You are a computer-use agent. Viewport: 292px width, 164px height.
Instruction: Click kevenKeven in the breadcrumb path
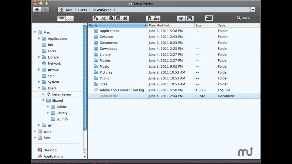102,10
